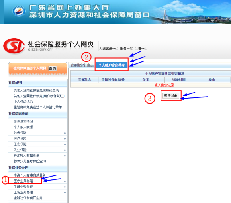Screen dimensions: 231x203
Task: Click the red 查无绑定记录 message
Action: [x=164, y=85]
